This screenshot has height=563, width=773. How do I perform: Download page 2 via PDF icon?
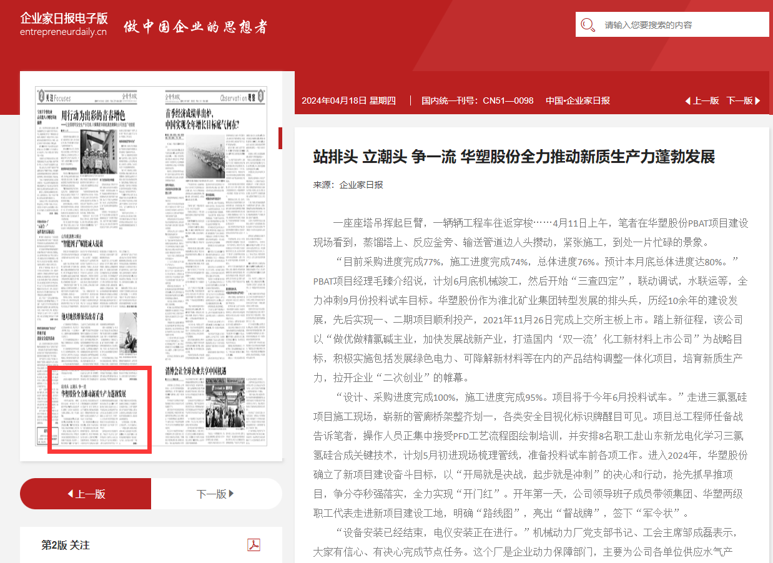(x=254, y=545)
